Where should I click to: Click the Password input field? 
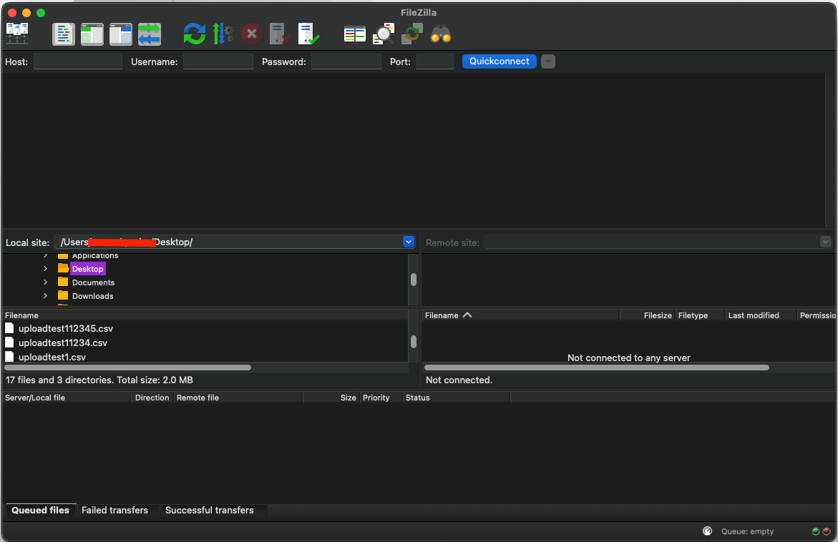tap(346, 61)
